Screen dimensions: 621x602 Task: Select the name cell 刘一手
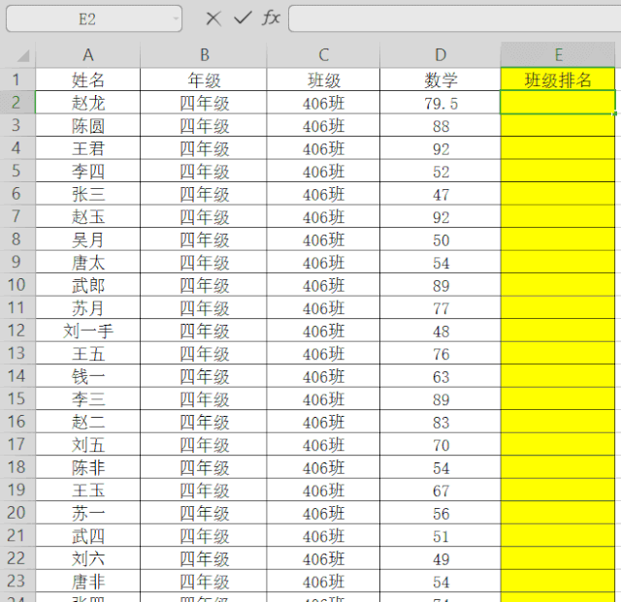[87, 331]
